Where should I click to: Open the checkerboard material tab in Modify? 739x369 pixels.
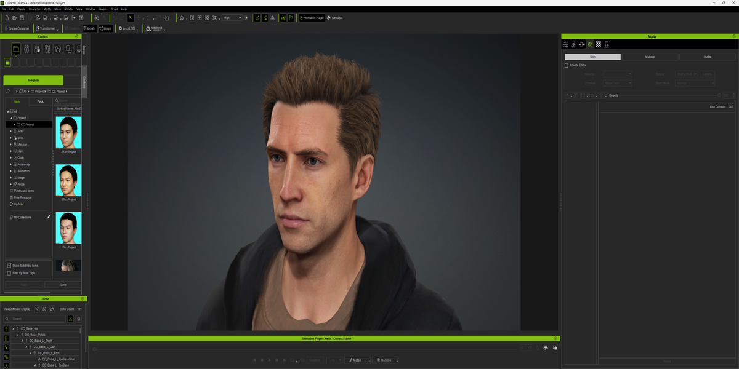coord(598,44)
